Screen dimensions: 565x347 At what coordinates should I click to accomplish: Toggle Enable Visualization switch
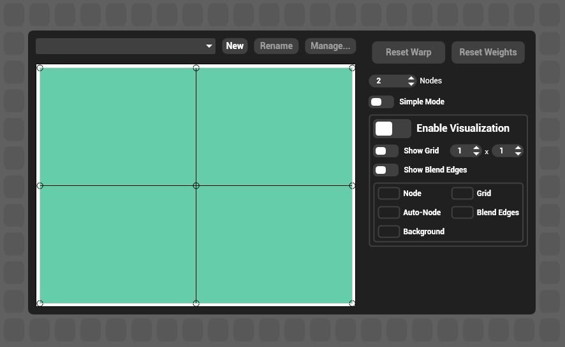(392, 129)
